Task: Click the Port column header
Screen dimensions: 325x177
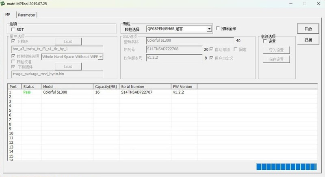Action: tap(15, 87)
